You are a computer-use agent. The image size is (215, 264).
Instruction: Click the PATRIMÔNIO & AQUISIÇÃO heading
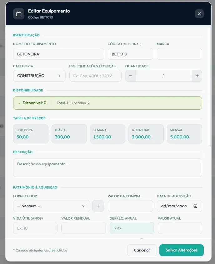coord(35,187)
